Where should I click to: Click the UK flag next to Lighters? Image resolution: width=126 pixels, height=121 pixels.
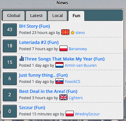(x=63, y=97)
